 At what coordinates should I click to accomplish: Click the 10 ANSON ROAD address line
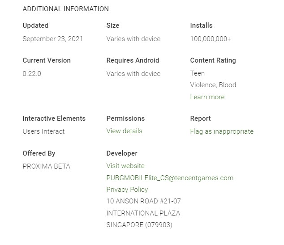click(143, 201)
